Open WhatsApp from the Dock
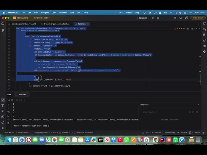 (175, 140)
